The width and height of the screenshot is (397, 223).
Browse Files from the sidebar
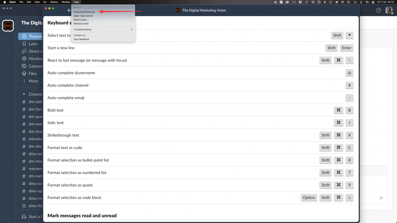click(33, 73)
